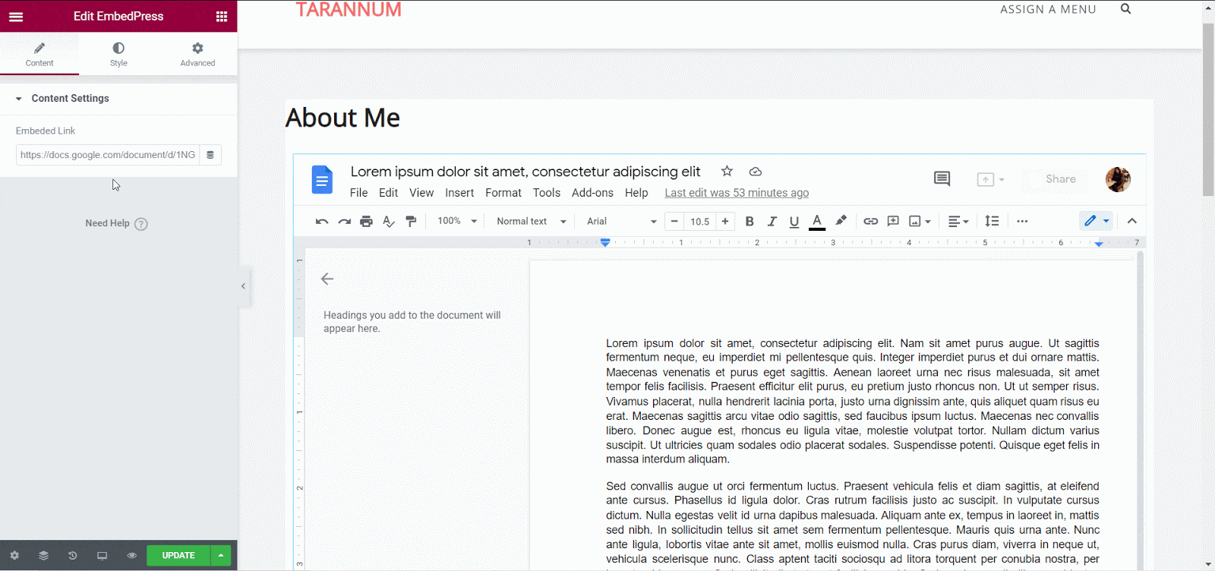
Task: Open the Normal text style dropdown
Action: 532,221
